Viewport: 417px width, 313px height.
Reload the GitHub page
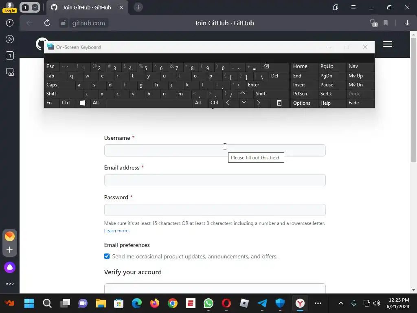point(47,23)
